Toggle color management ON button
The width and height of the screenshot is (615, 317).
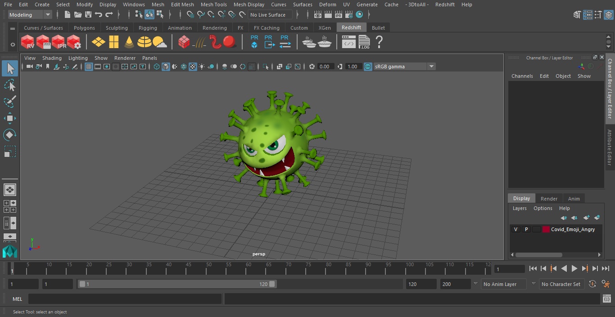click(x=368, y=67)
